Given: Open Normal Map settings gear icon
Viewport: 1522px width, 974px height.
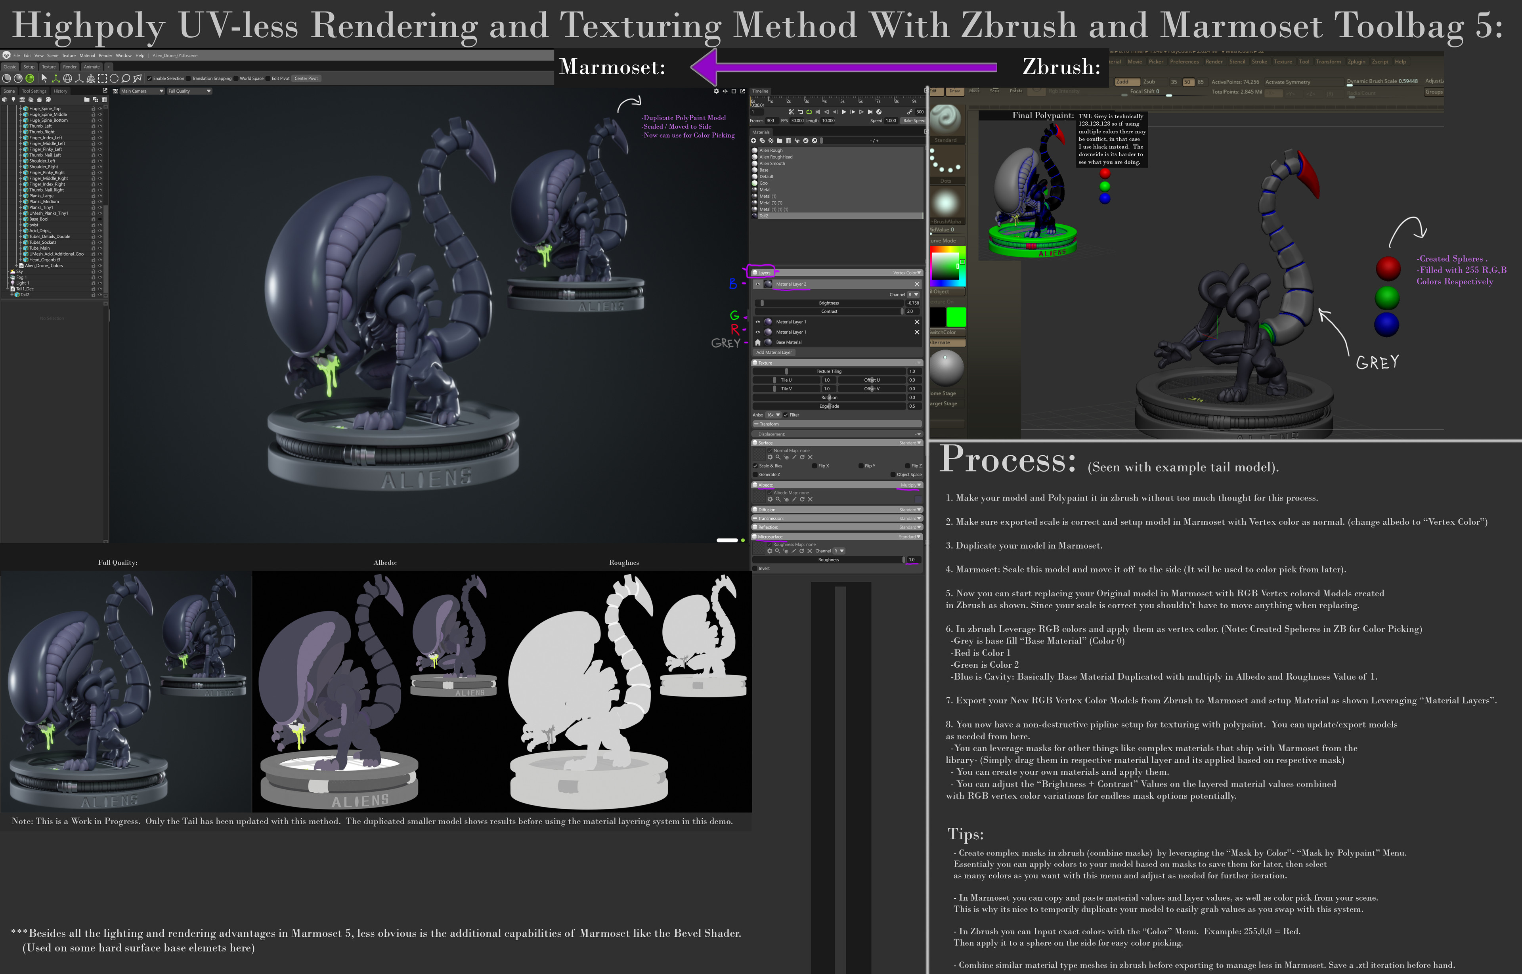Looking at the screenshot, I should [x=770, y=456].
